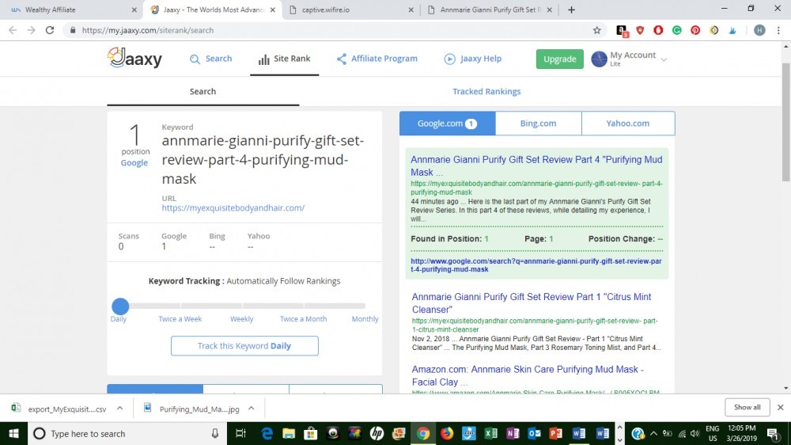Click the Daily slider handle

(120, 306)
